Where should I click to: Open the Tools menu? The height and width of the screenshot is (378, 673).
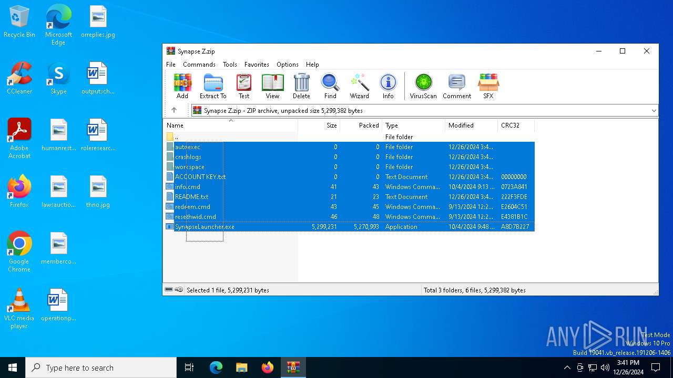point(230,65)
